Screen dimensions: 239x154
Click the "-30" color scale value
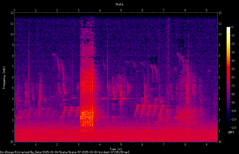(x=232, y=52)
